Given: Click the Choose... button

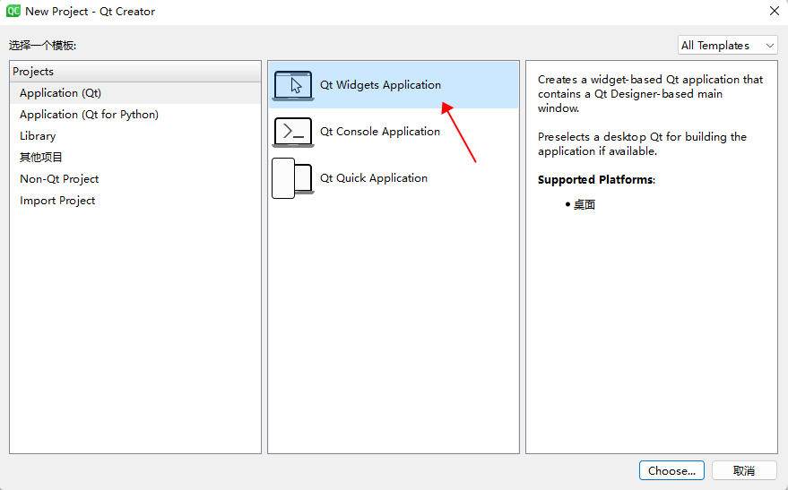Looking at the screenshot, I should (671, 471).
